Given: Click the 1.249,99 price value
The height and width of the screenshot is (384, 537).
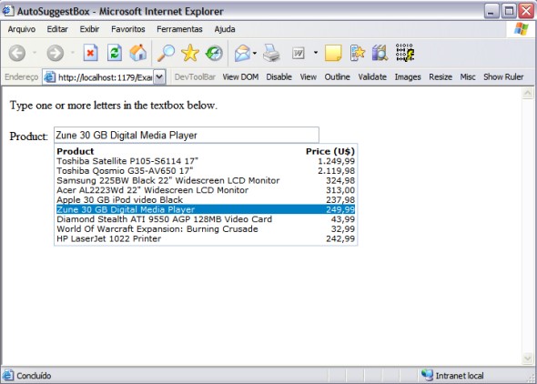Looking at the screenshot, I should pyautogui.click(x=337, y=161).
